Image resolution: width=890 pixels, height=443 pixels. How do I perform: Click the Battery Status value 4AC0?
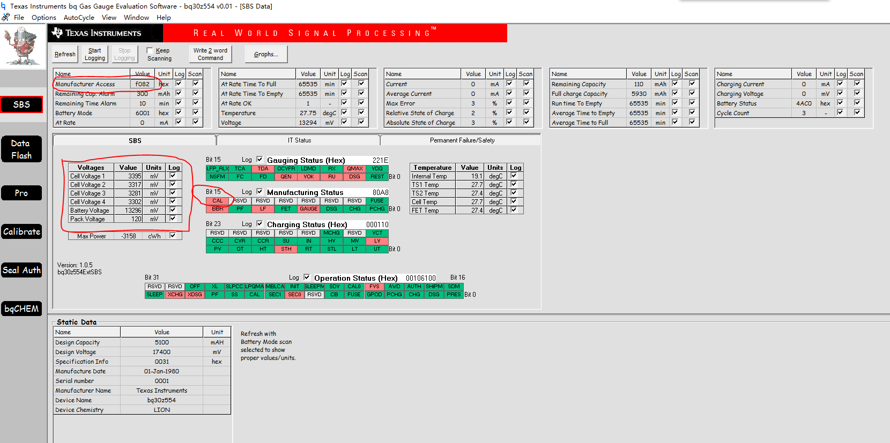point(804,103)
